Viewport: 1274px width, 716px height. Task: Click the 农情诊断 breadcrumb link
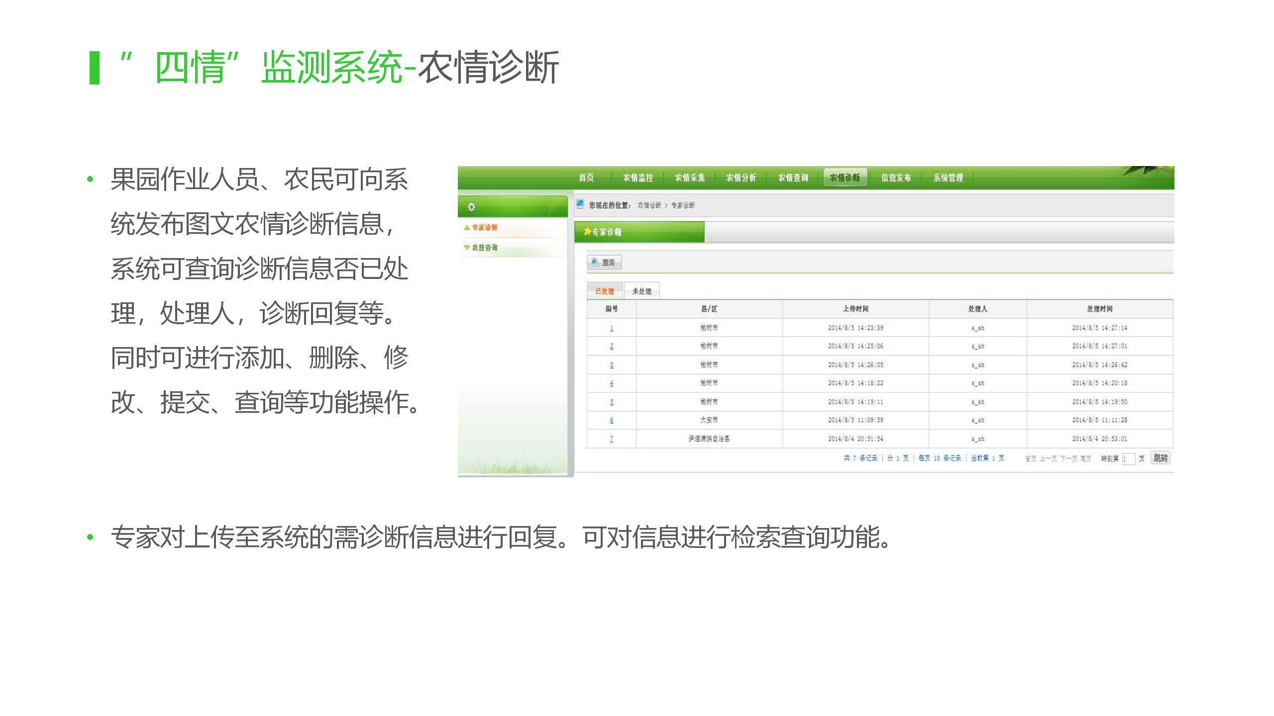tap(649, 205)
